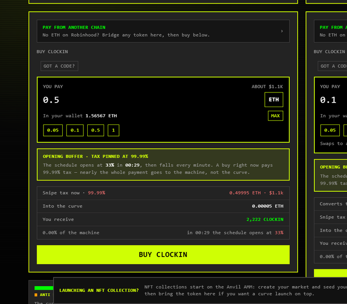The height and width of the screenshot is (304, 347).
Task: Click the 'Into the curve' row label in the left panel
Action: [x=62, y=206]
